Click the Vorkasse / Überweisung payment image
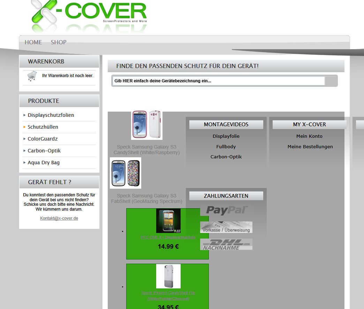 226,227
